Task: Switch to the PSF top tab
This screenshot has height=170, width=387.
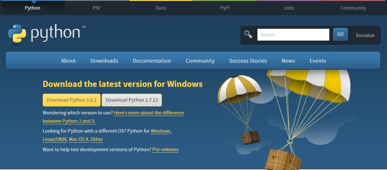Action: point(97,8)
